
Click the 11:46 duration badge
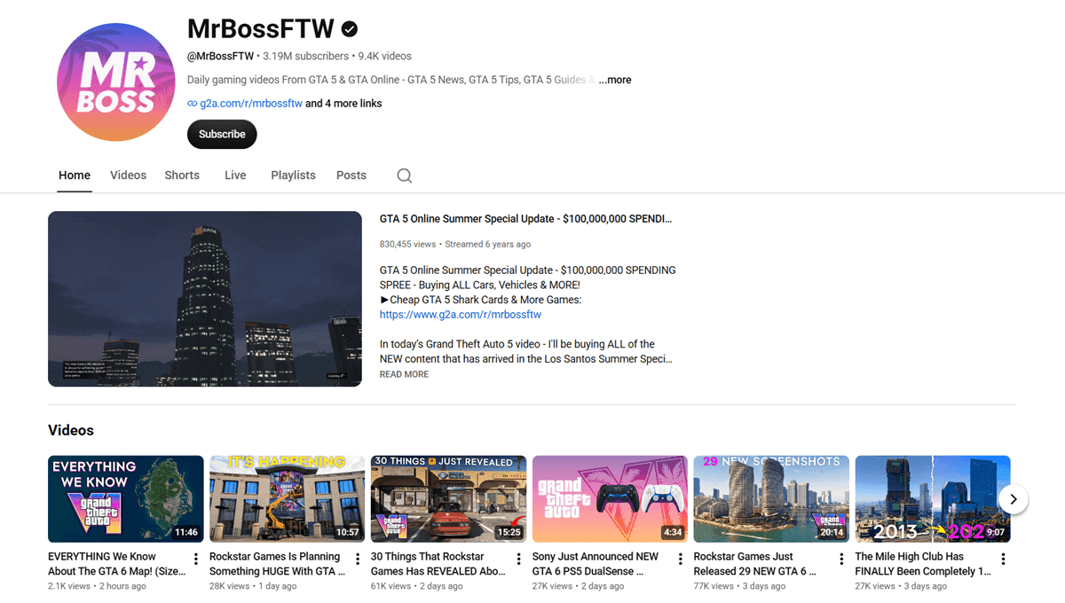click(186, 533)
